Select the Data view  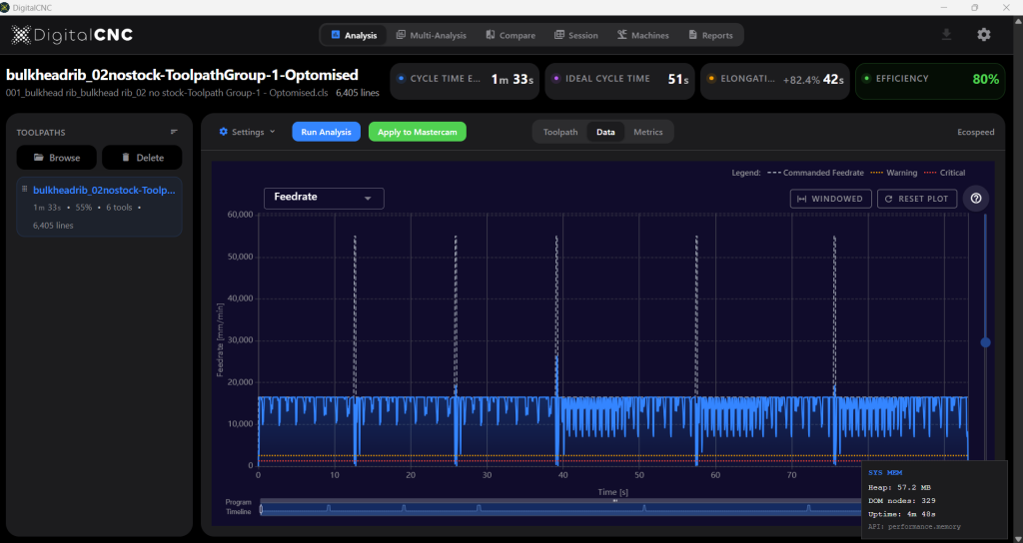tap(605, 132)
